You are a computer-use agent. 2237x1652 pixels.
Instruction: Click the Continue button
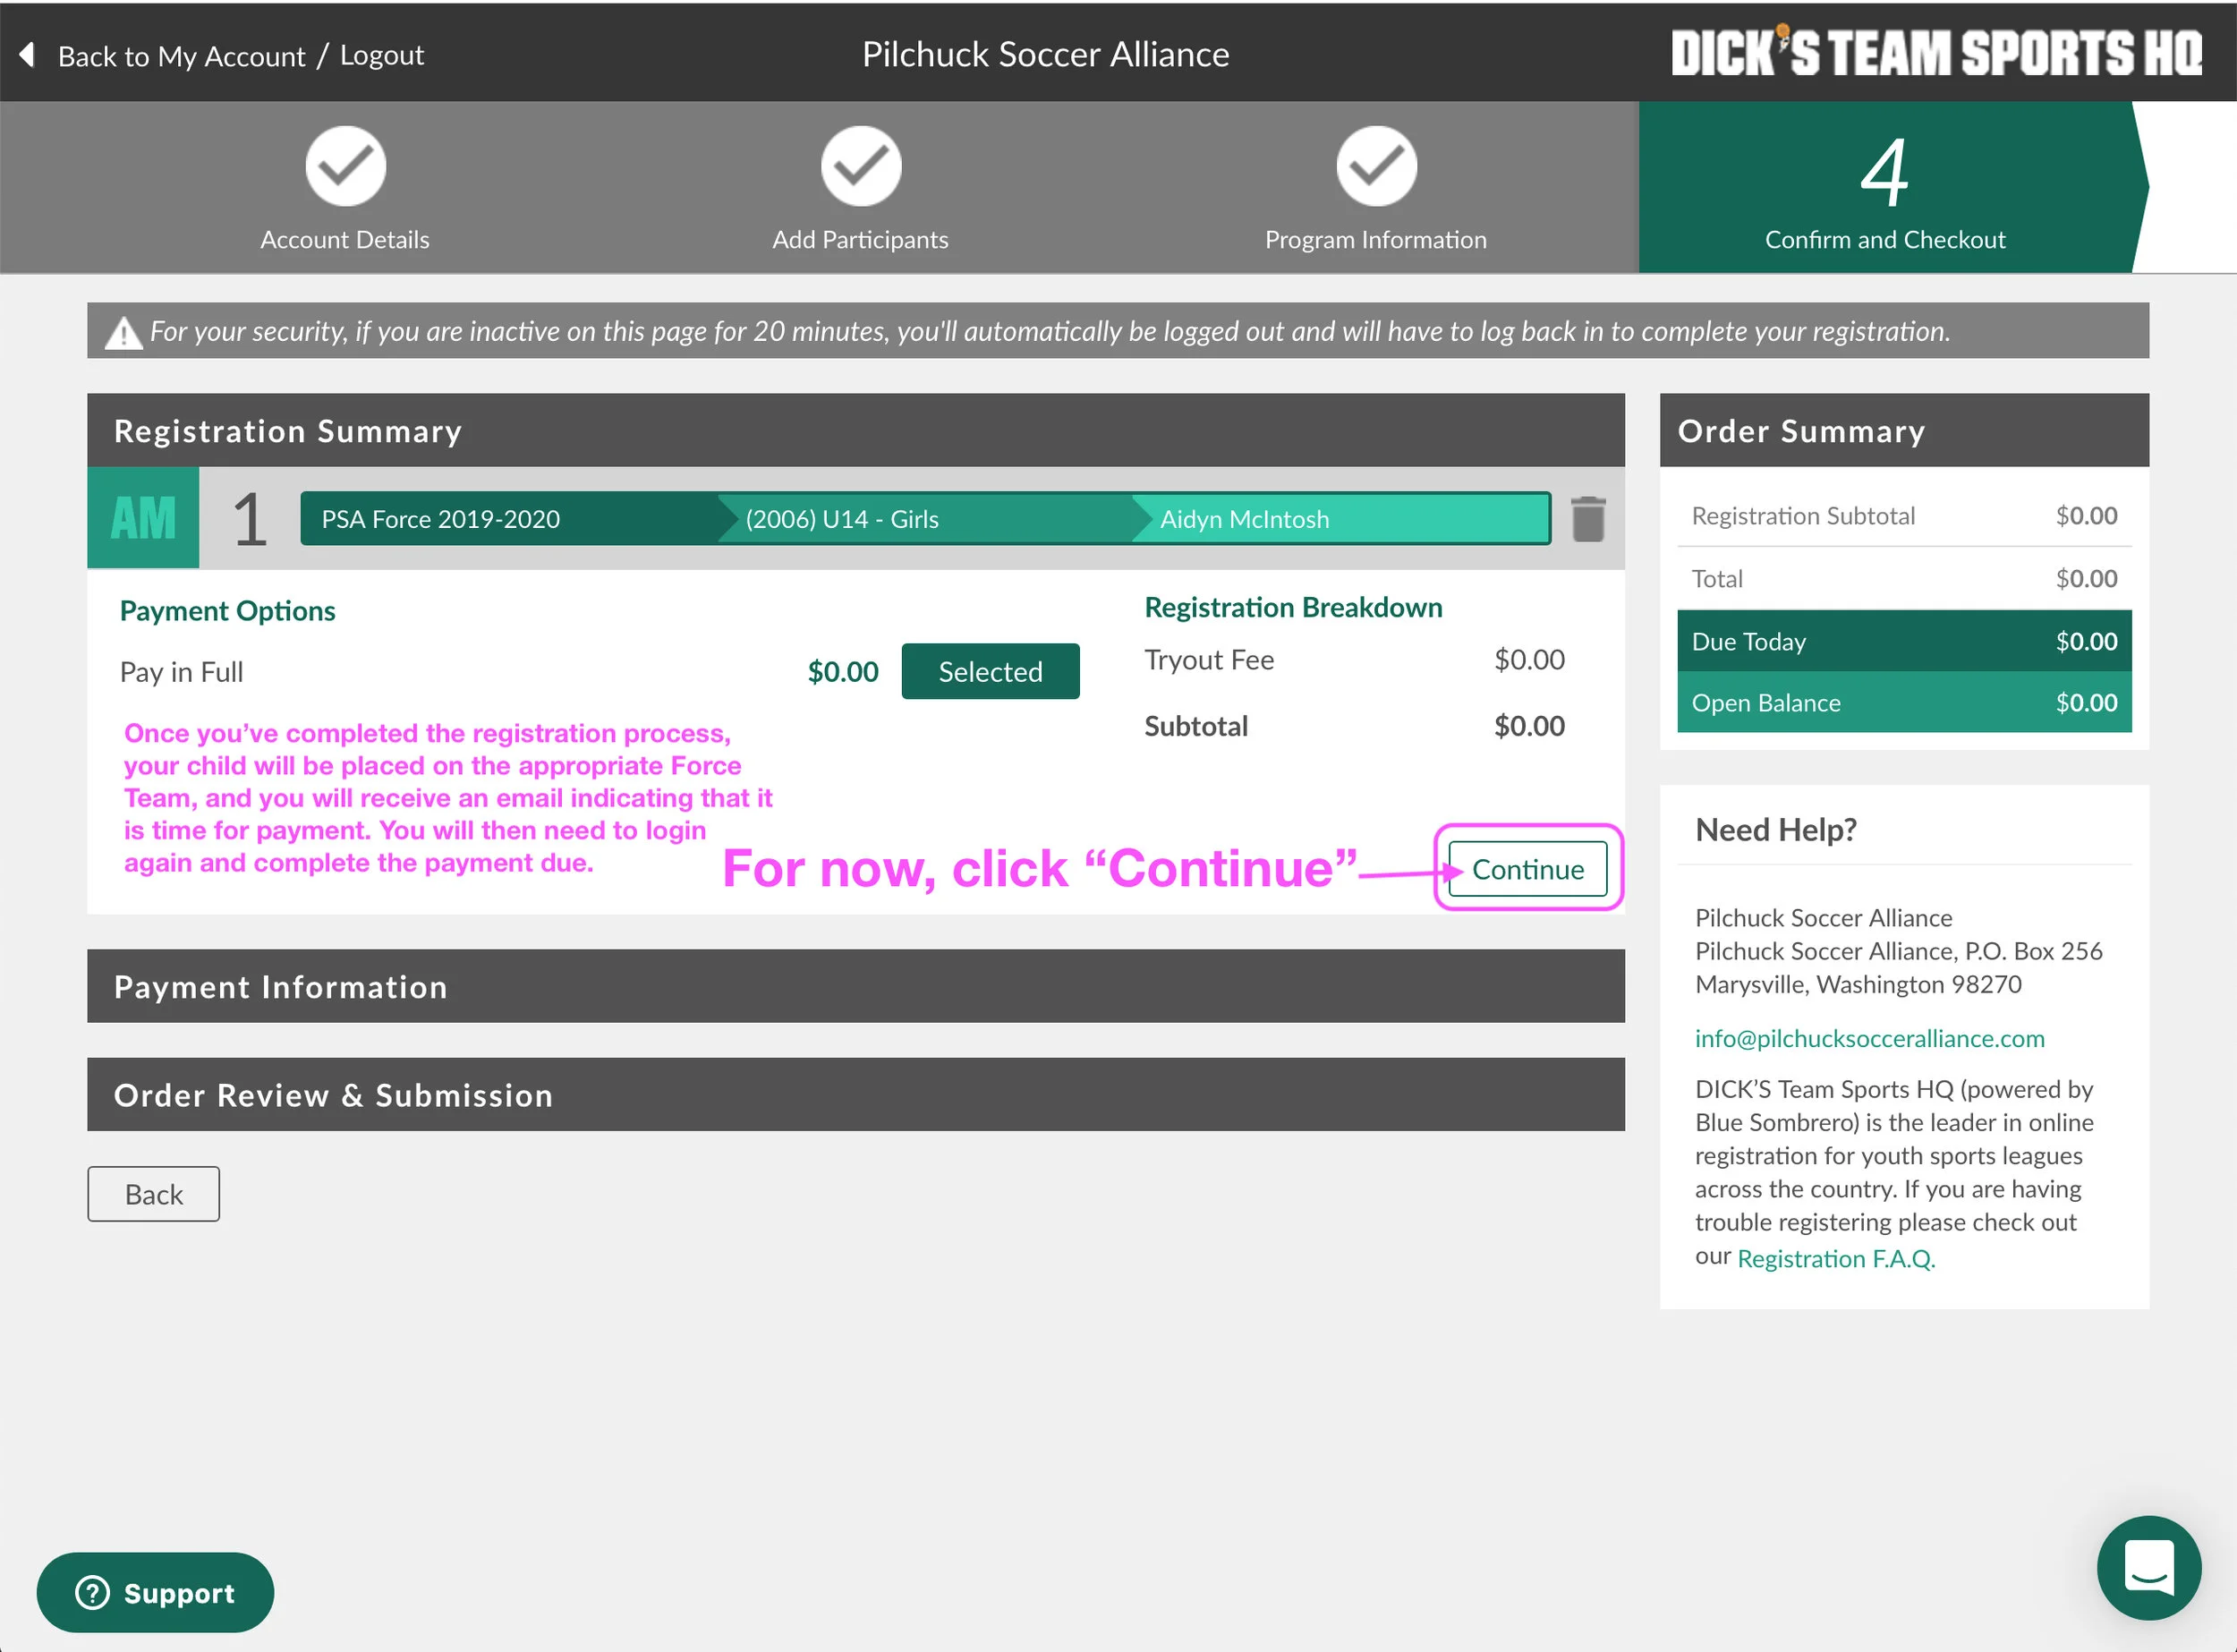1528,870
